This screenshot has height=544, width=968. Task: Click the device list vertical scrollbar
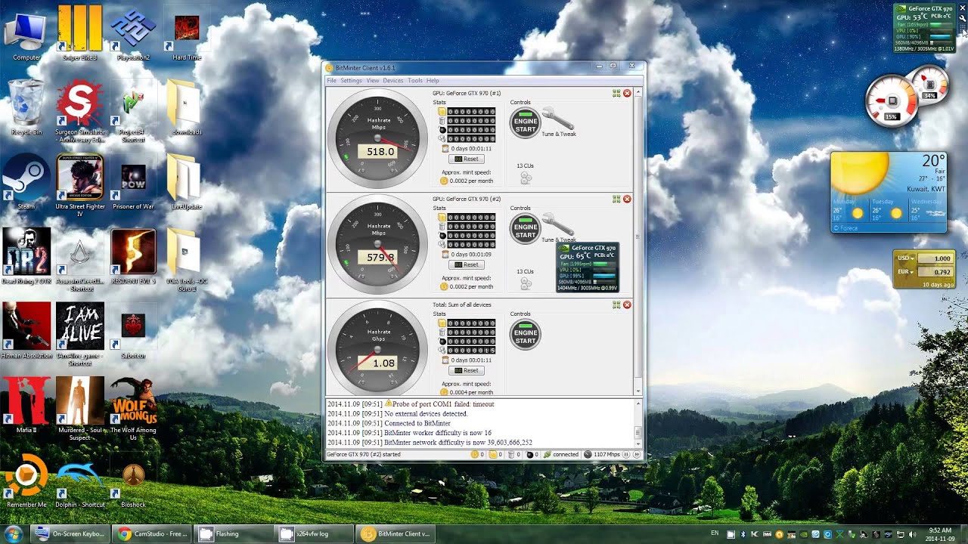638,242
